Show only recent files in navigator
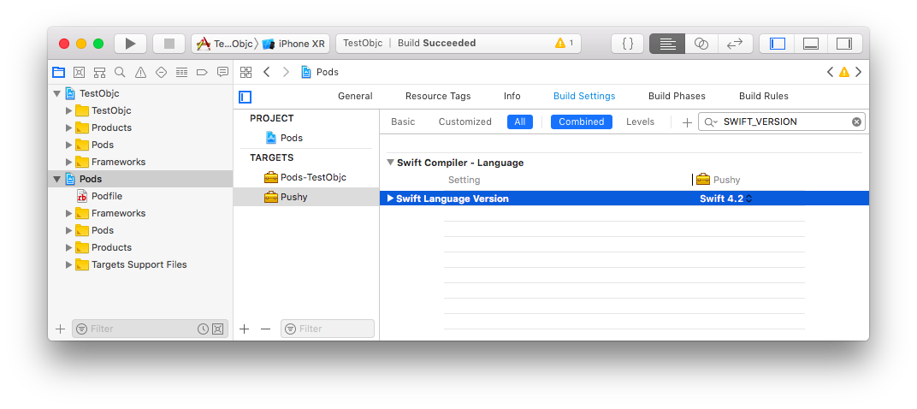This screenshot has width=917, height=409. coord(203,329)
